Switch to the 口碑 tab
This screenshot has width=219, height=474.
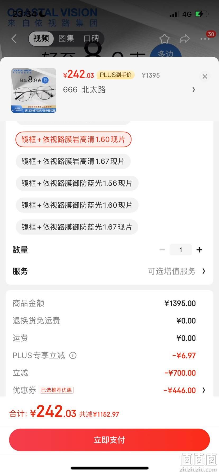pyautogui.click(x=92, y=39)
